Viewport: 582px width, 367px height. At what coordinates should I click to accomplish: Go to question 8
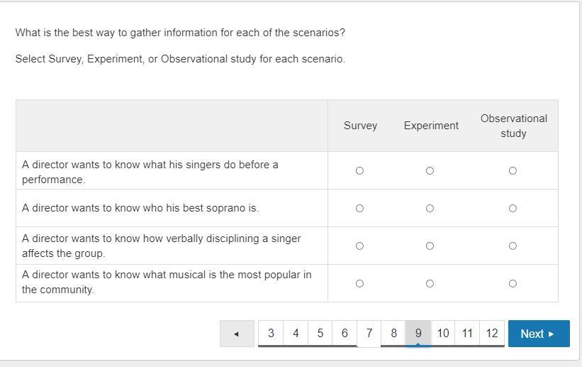click(393, 333)
